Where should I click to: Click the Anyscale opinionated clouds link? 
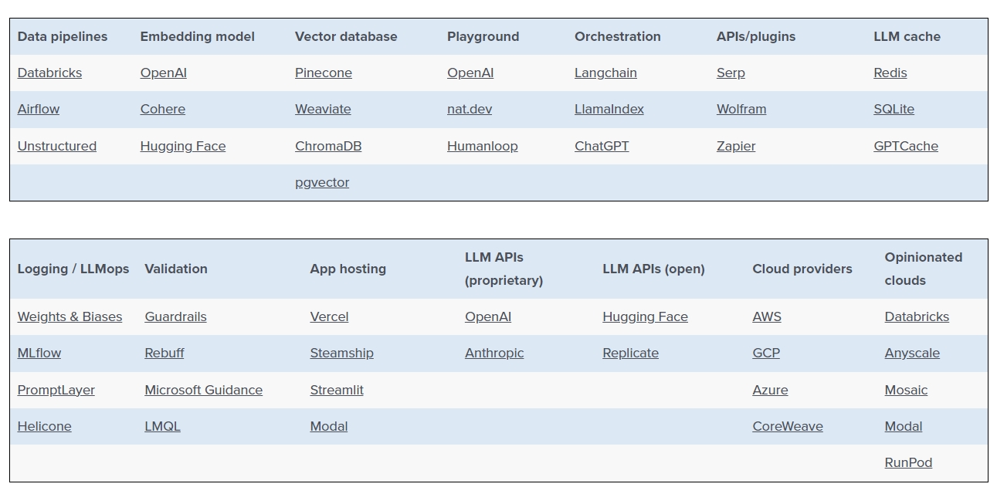[x=912, y=353]
